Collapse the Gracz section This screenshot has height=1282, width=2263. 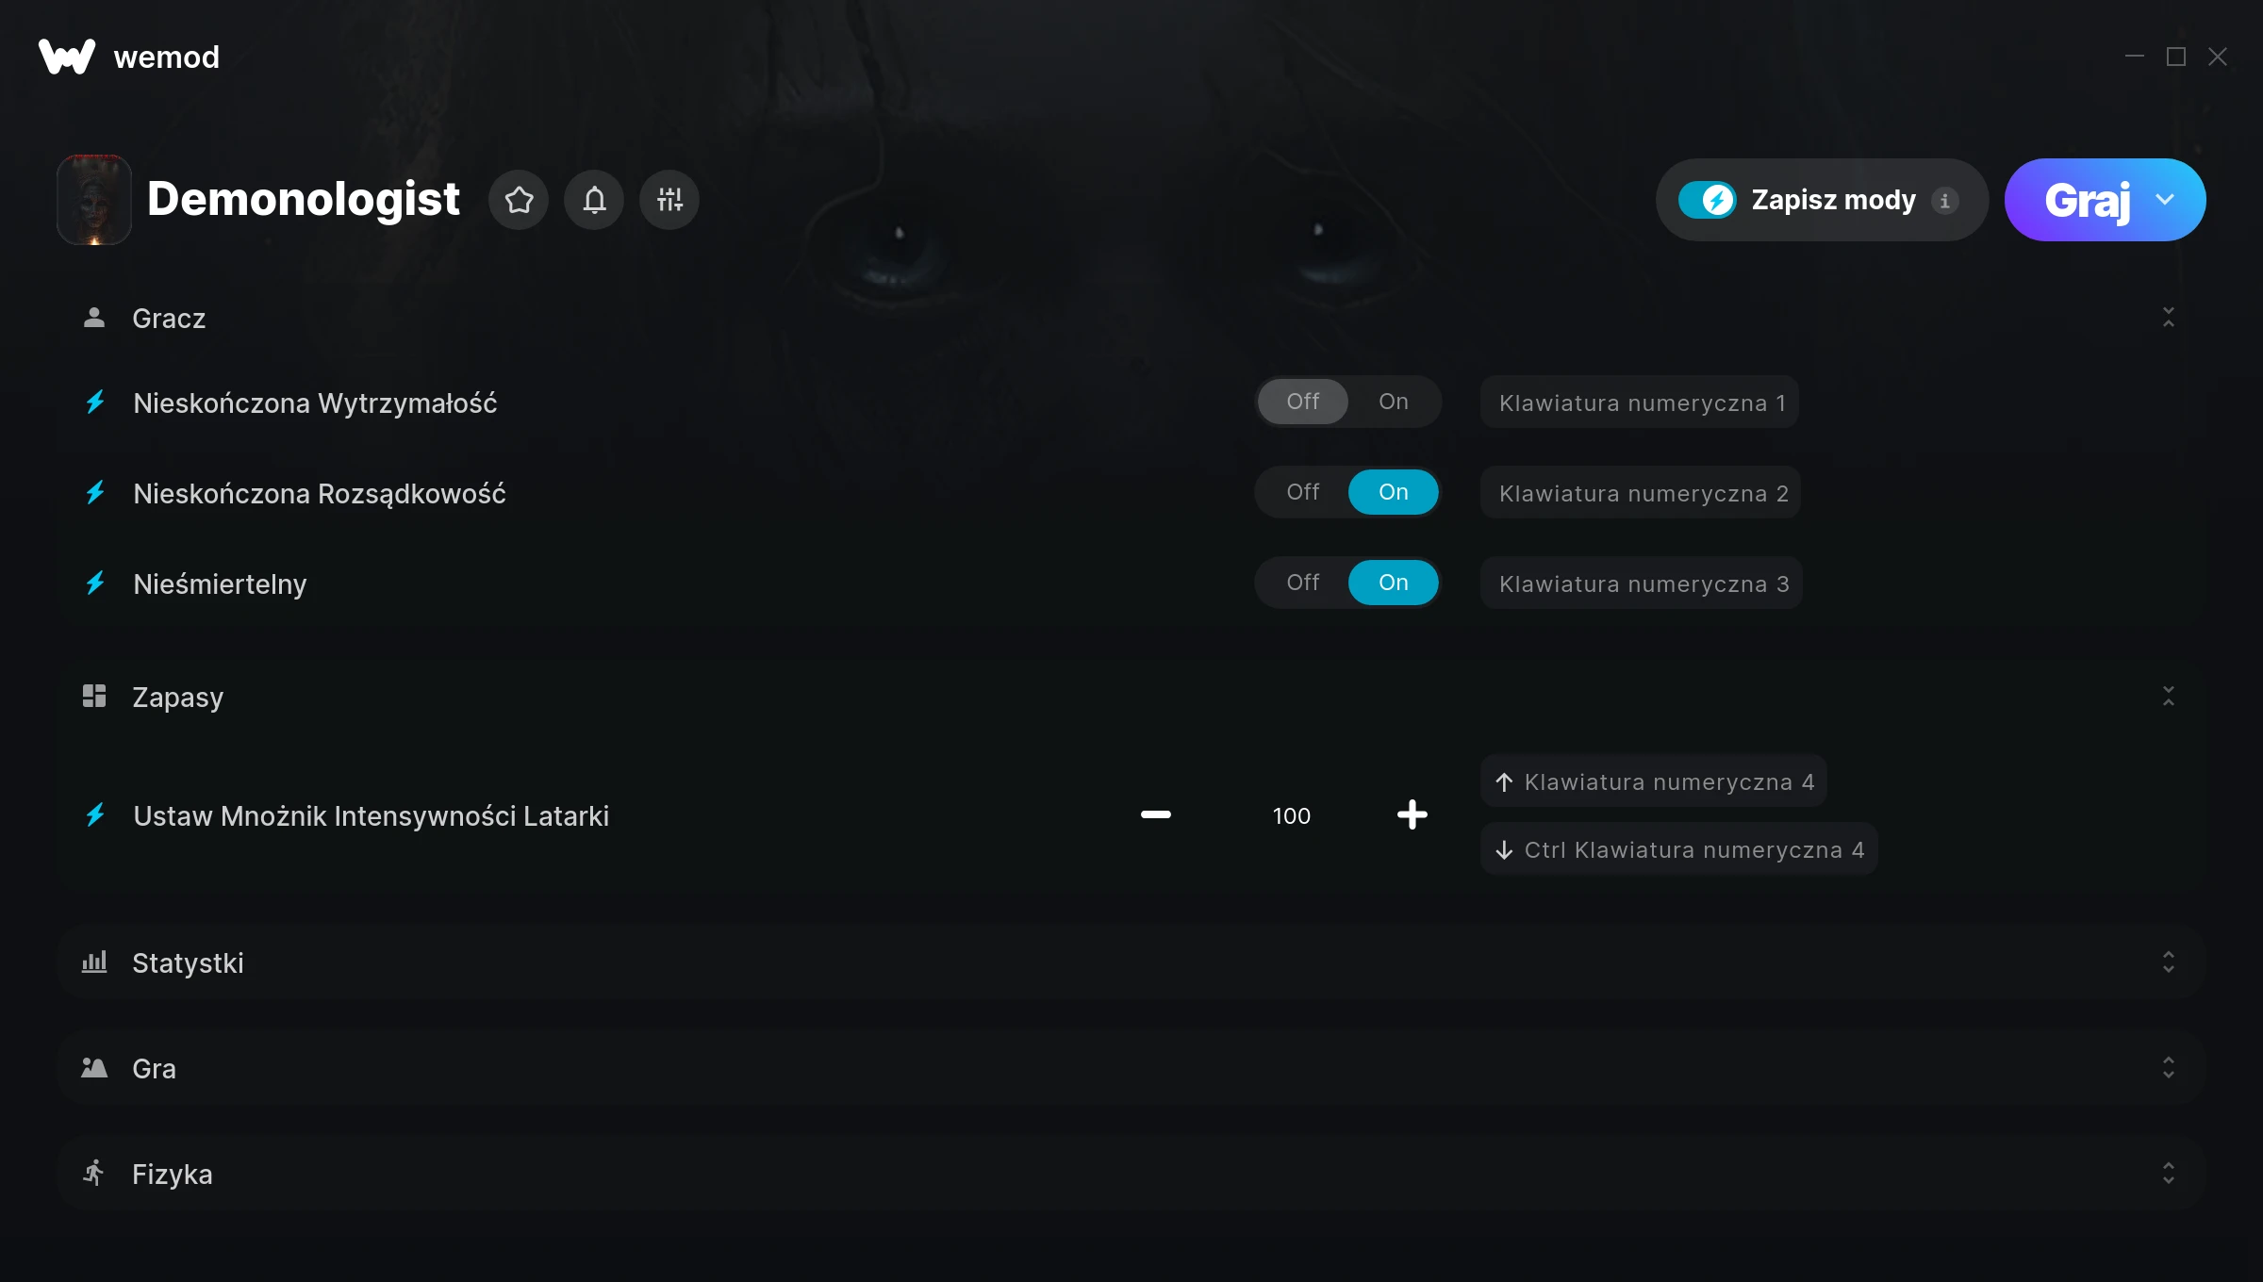(x=2169, y=317)
